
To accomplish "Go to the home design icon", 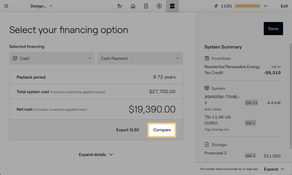I will (x=133, y=6).
